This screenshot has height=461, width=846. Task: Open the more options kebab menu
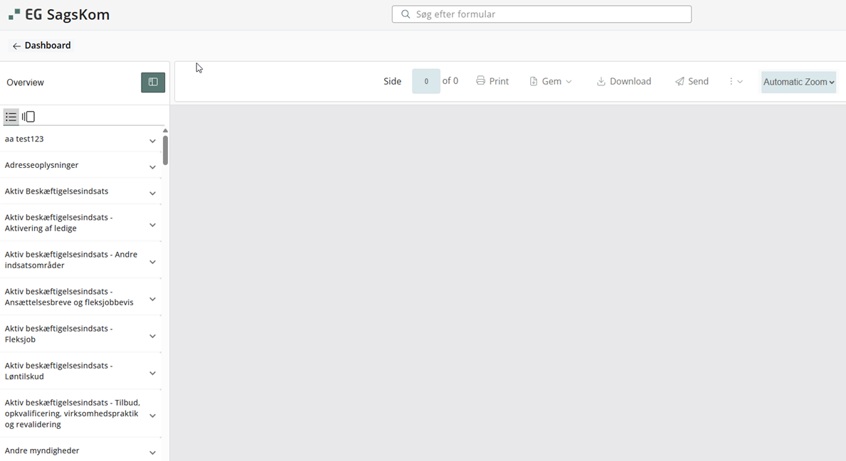coord(735,82)
